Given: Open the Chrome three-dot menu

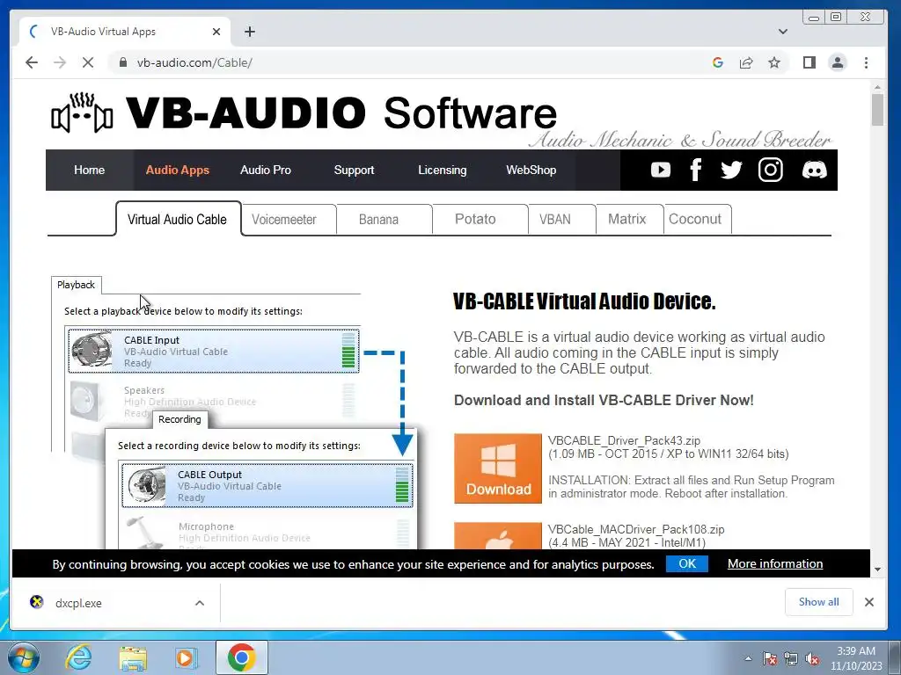Looking at the screenshot, I should tap(866, 62).
